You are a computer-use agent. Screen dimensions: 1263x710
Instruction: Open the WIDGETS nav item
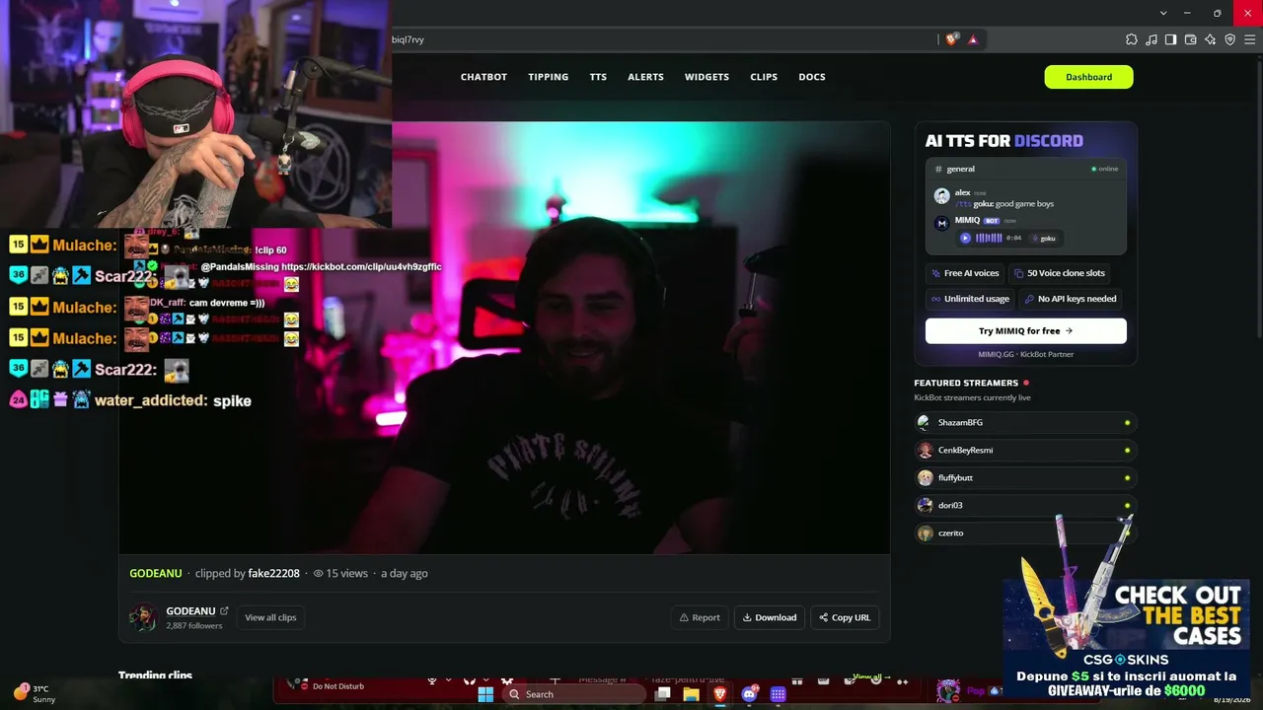point(706,77)
